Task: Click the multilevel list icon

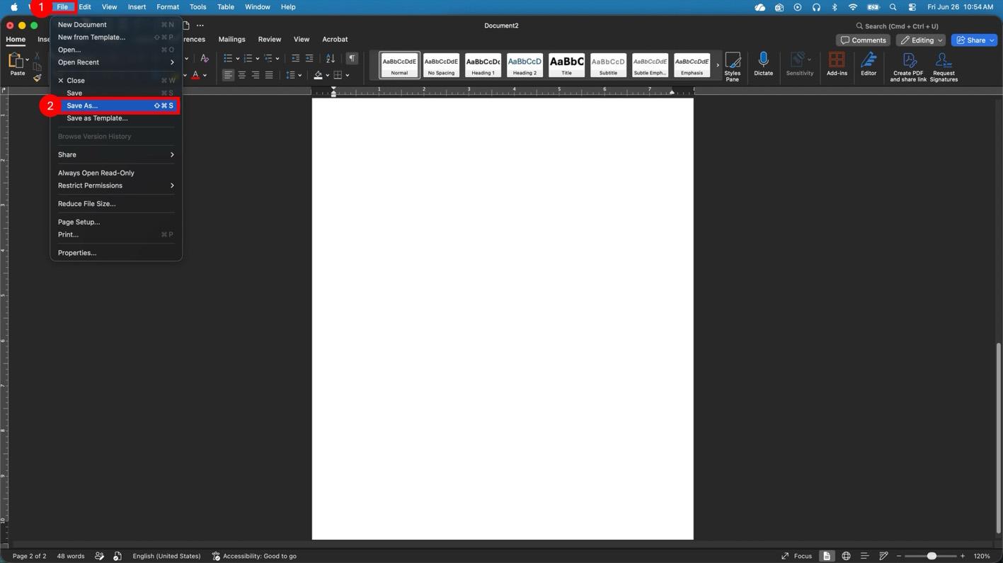Action: 268,58
